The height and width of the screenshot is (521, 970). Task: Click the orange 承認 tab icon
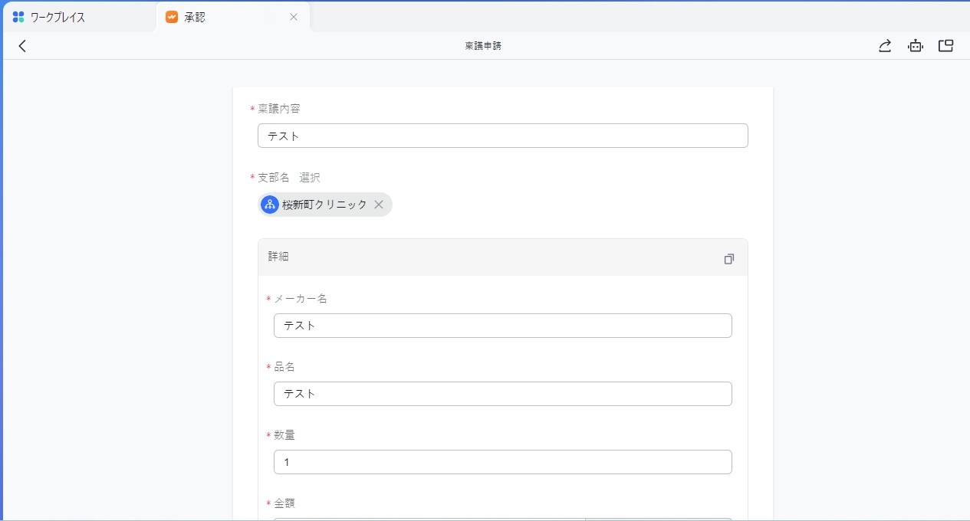(x=172, y=17)
